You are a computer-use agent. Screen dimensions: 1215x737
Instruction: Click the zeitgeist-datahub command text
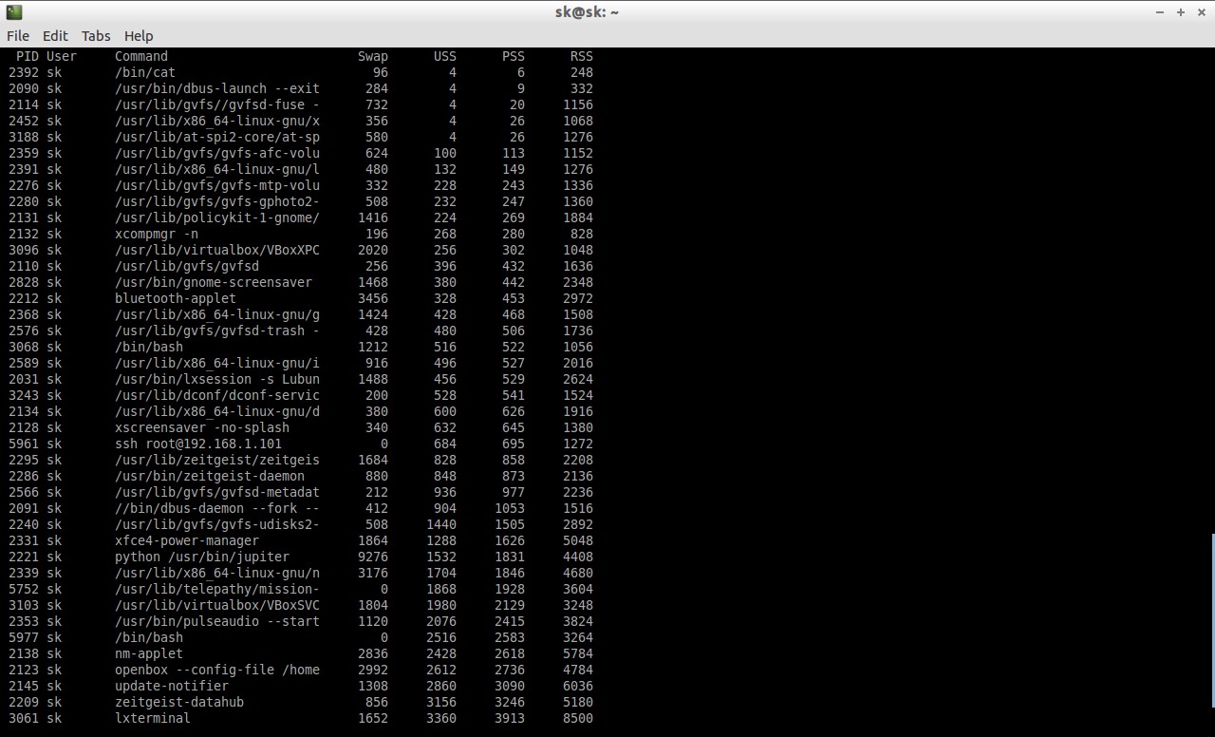179,702
